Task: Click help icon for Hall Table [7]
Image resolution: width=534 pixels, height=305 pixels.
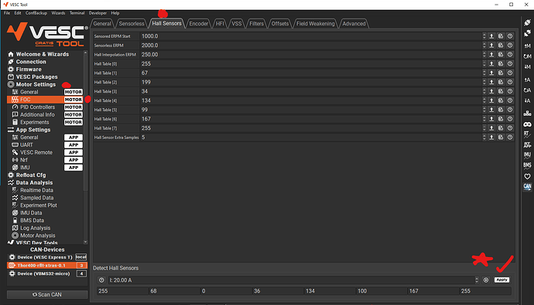Action: point(510,128)
